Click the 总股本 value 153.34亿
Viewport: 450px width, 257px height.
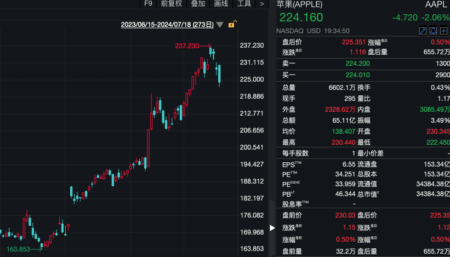(437, 174)
